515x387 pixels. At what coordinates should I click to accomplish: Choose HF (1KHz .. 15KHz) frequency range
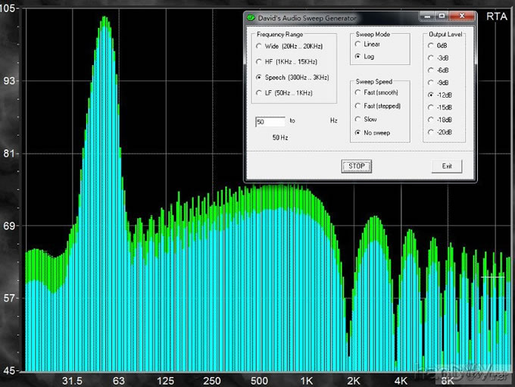(x=259, y=62)
